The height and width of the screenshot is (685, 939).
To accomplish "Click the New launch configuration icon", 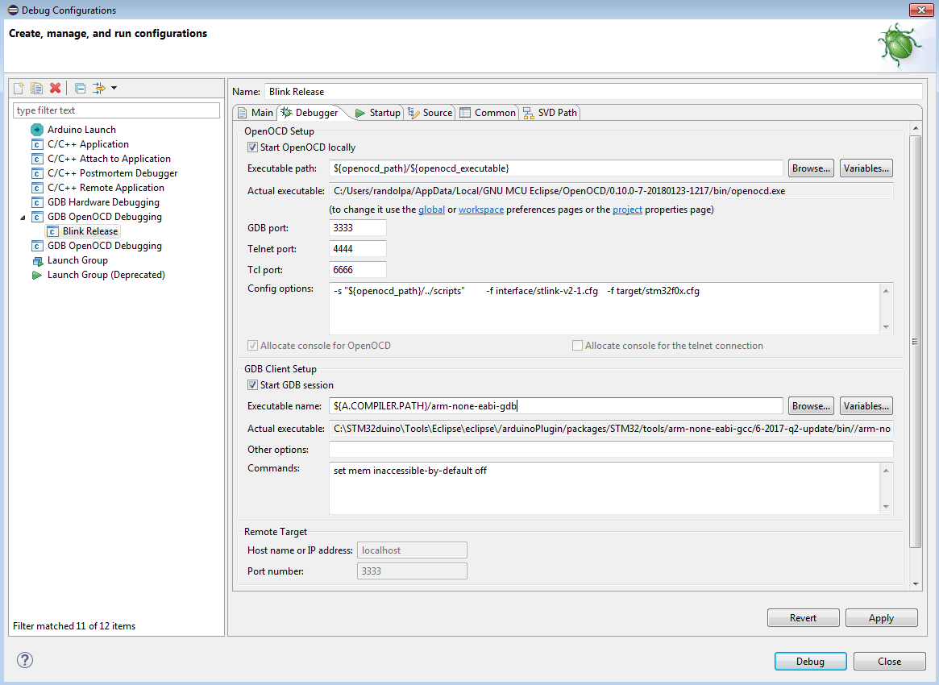I will click(19, 88).
